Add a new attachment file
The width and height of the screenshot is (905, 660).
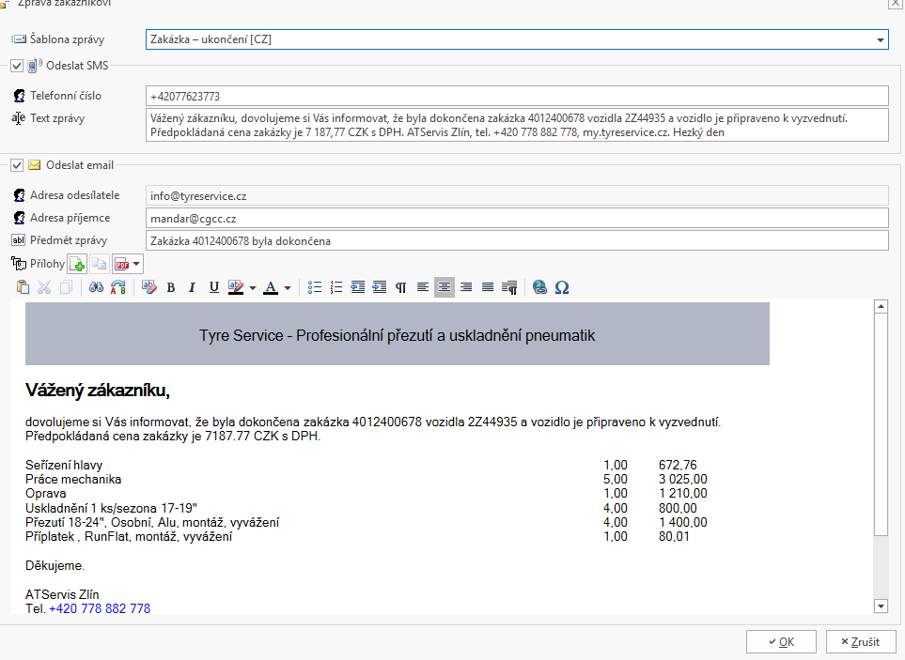[77, 265]
